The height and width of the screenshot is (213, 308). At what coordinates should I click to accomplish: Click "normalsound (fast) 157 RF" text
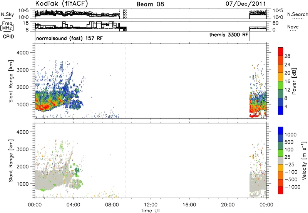point(69,38)
